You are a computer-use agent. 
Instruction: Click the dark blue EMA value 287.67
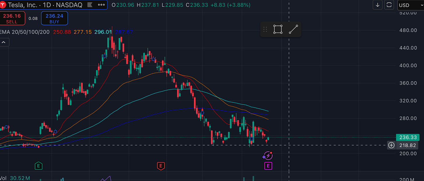tap(124, 32)
